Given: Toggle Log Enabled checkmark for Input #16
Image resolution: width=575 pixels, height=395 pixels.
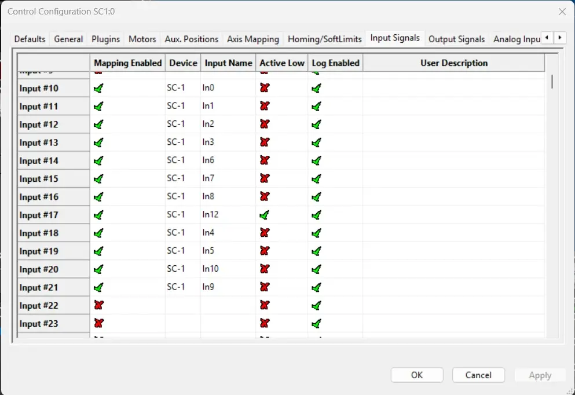Looking at the screenshot, I should coord(317,197).
